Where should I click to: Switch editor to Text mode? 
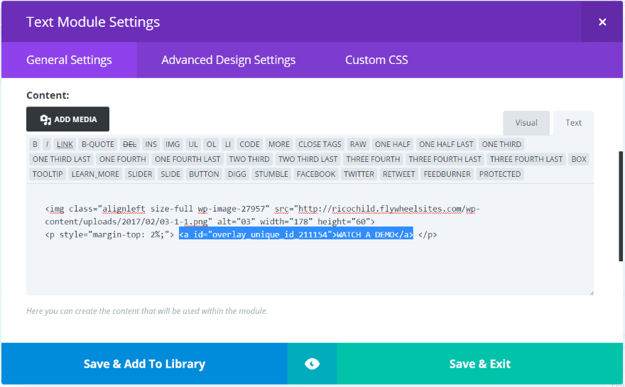[573, 123]
